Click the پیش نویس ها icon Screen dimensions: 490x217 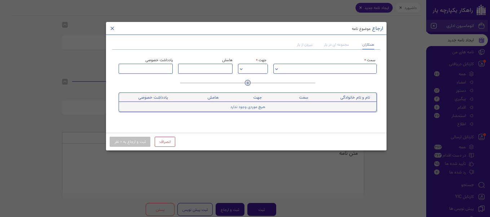pos(481,209)
